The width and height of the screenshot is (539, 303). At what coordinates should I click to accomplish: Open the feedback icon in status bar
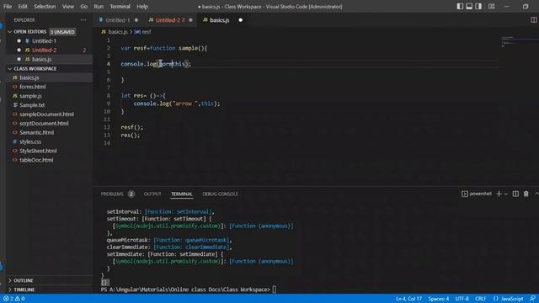click(532, 299)
